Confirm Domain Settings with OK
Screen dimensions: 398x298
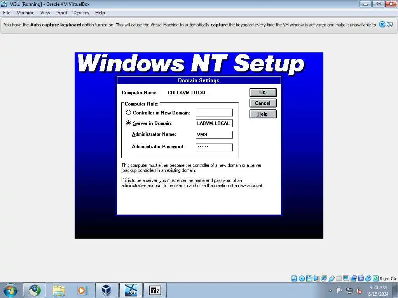coord(263,92)
